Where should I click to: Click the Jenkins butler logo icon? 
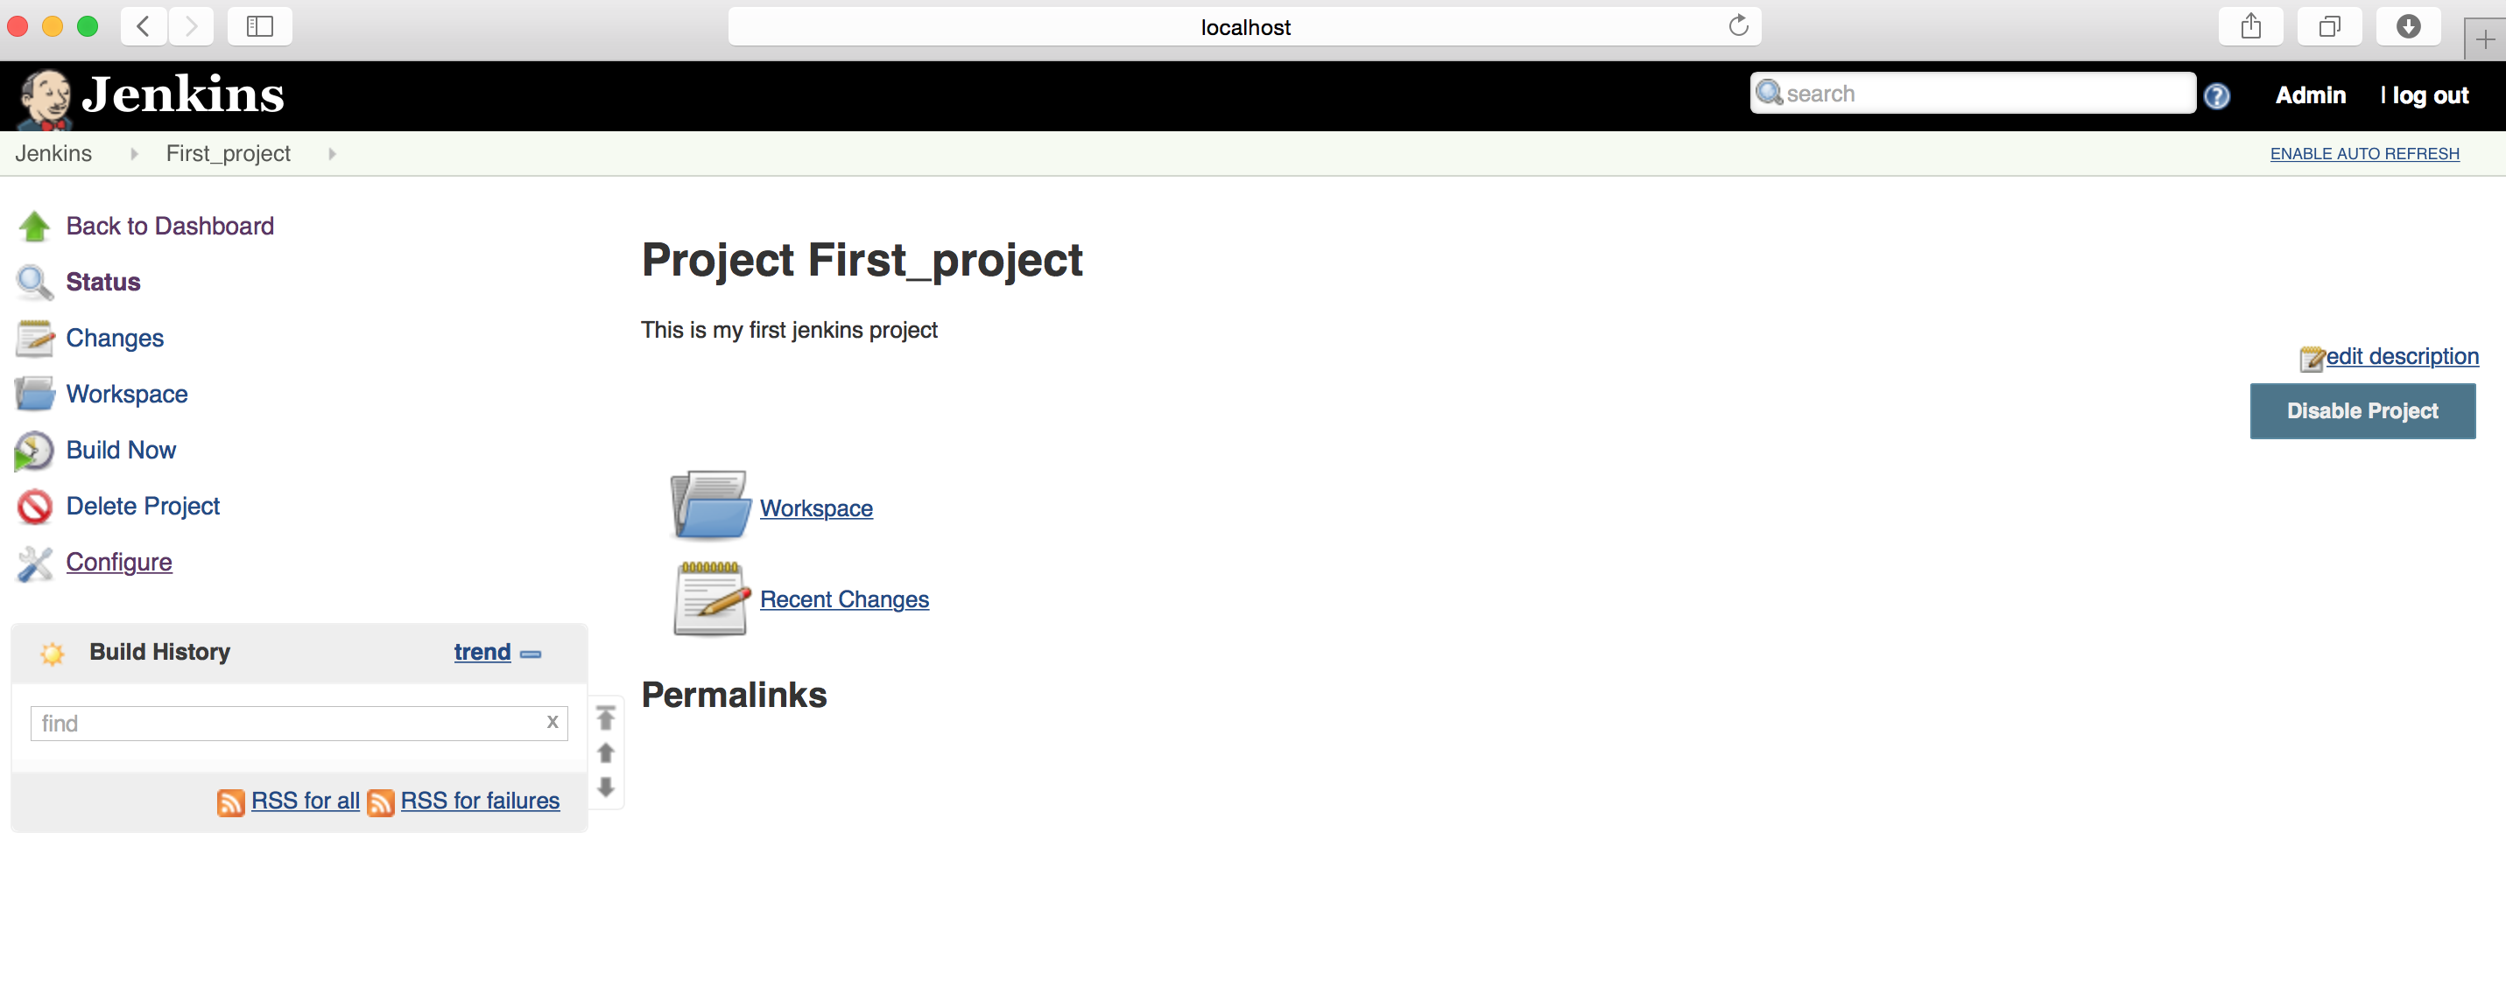45,98
